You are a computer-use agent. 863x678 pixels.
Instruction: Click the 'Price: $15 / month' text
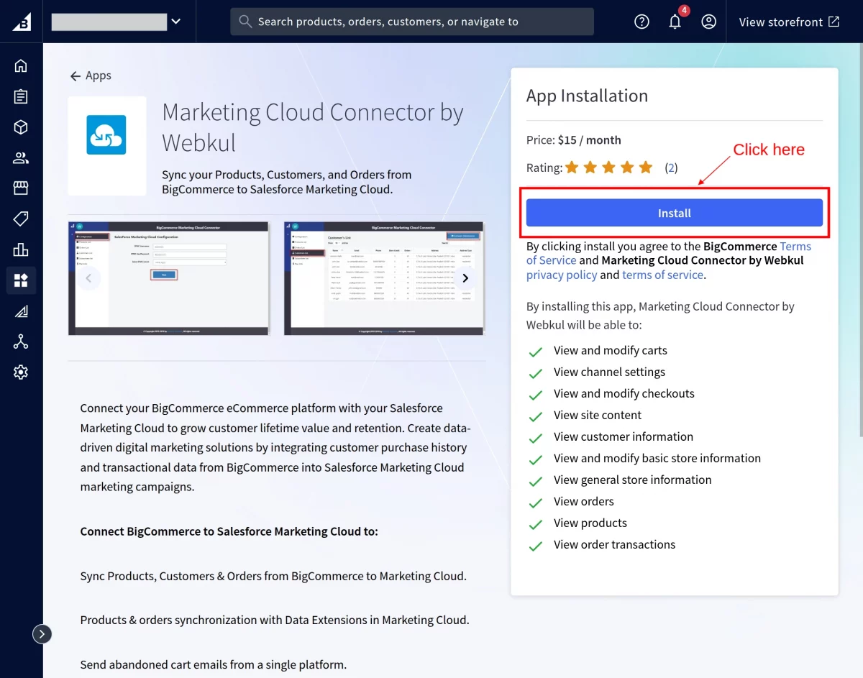574,140
